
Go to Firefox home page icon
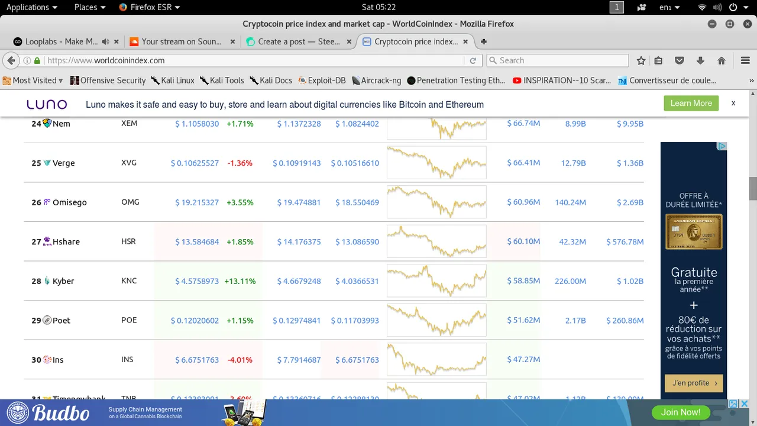point(722,60)
